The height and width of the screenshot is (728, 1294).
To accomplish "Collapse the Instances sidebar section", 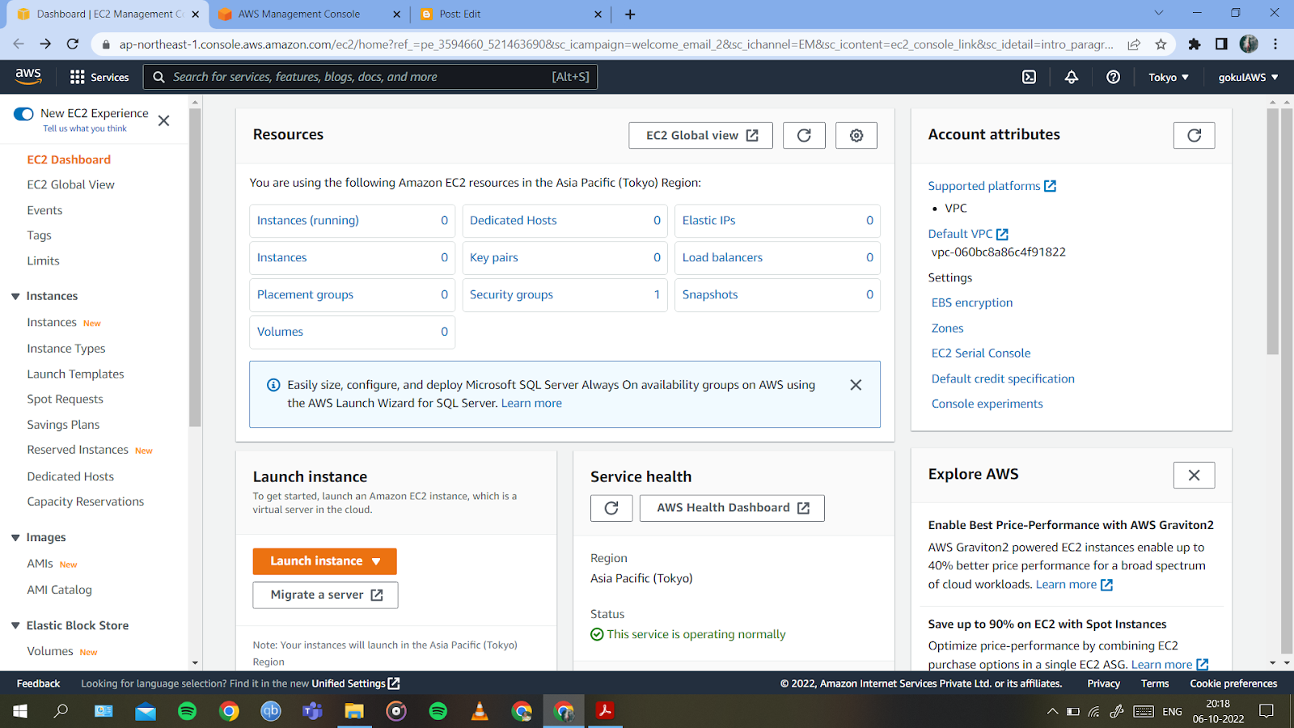I will point(15,297).
